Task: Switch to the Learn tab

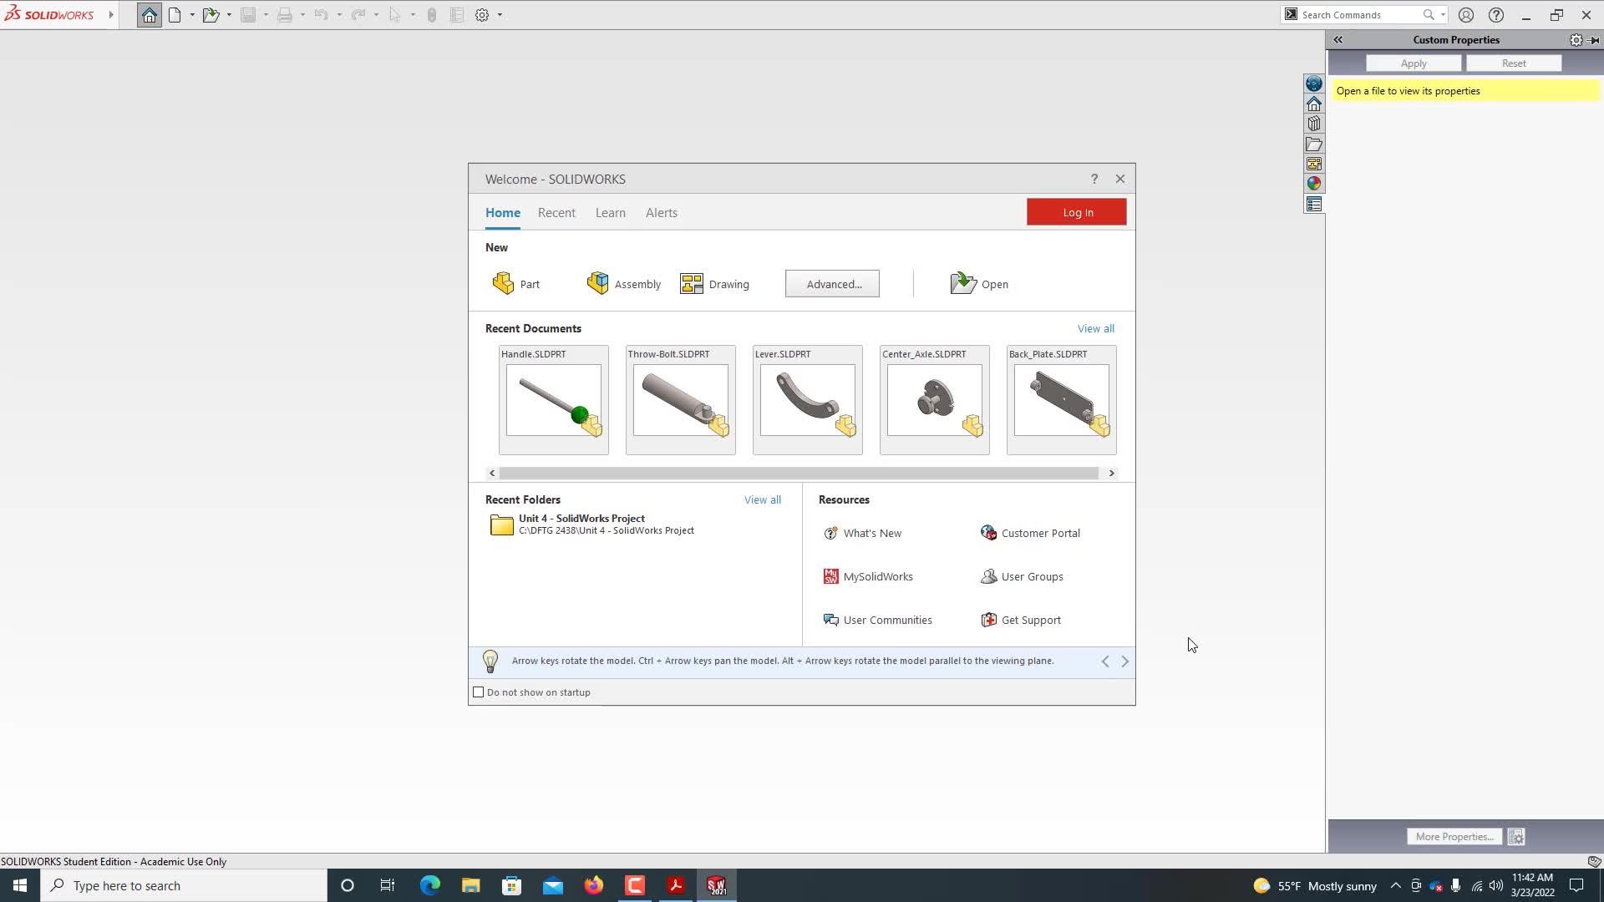Action: 611,213
